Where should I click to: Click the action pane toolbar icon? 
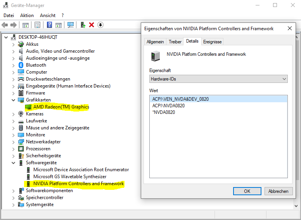(x=59, y=25)
